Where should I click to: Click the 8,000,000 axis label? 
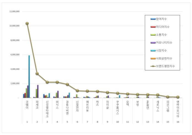coord(15,40)
